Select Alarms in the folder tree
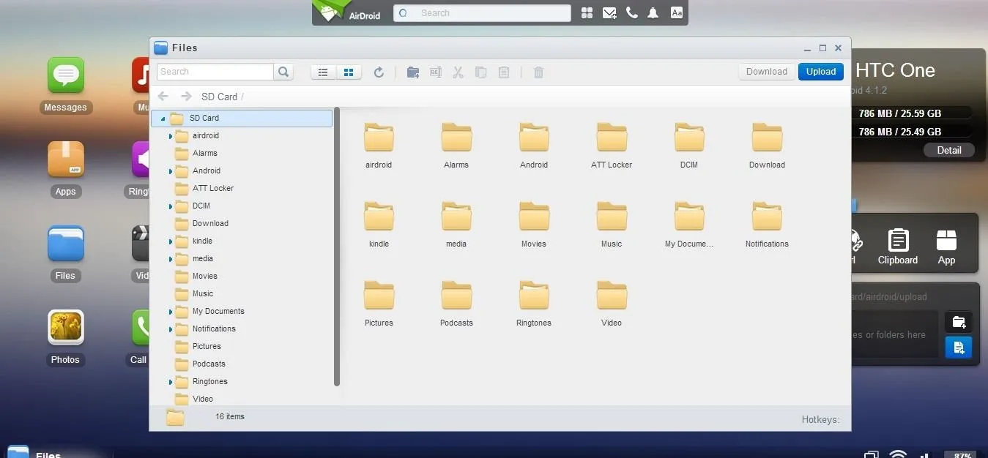The image size is (988, 458). point(204,153)
